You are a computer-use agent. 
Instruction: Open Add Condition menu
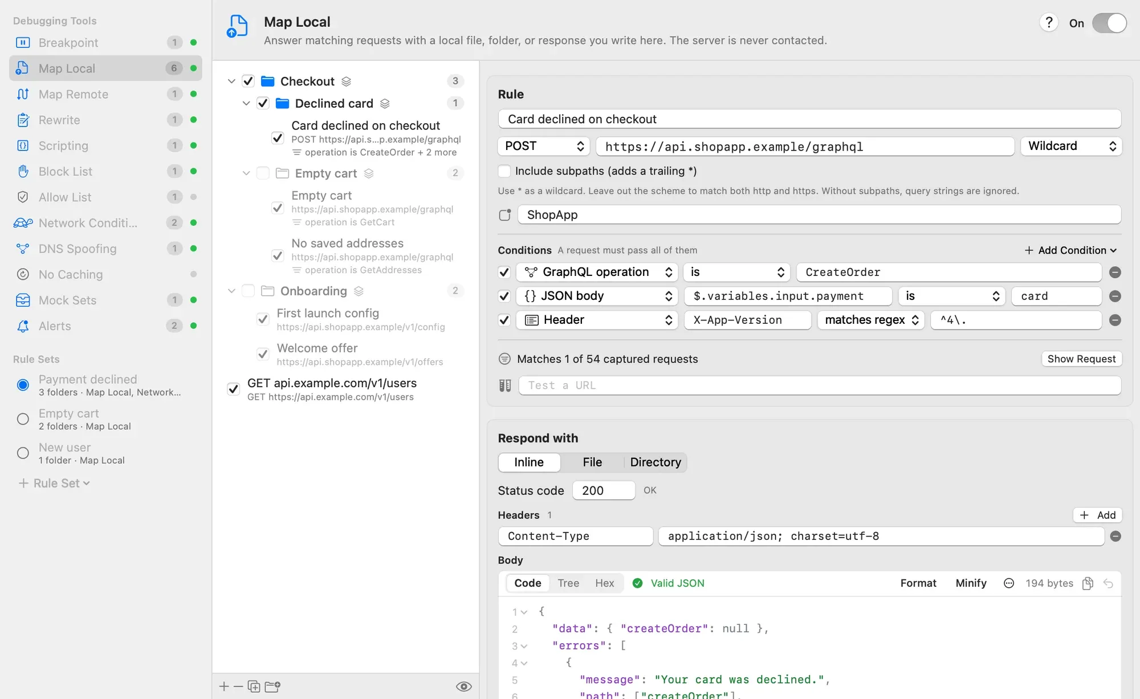tap(1070, 250)
